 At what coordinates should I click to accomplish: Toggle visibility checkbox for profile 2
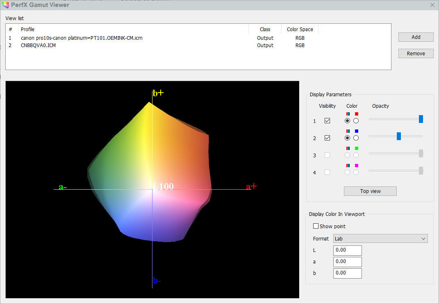[327, 138]
